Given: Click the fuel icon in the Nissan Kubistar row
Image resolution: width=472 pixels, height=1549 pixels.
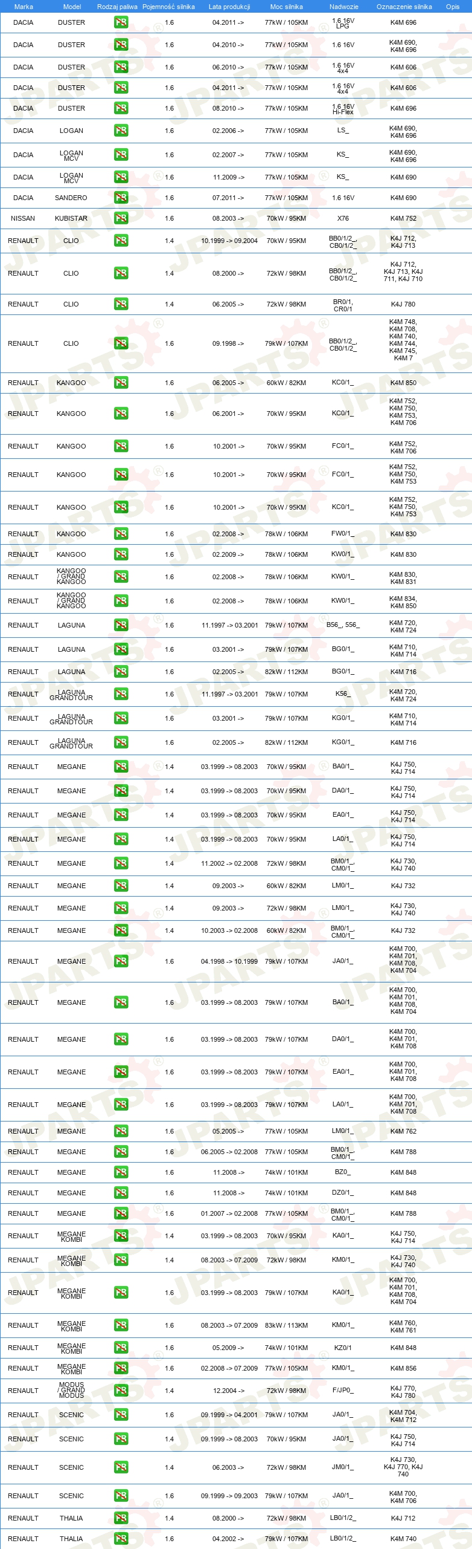Looking at the screenshot, I should [x=121, y=218].
